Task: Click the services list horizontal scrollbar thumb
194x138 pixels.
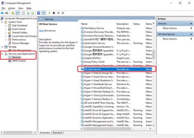Action: coord(107,129)
